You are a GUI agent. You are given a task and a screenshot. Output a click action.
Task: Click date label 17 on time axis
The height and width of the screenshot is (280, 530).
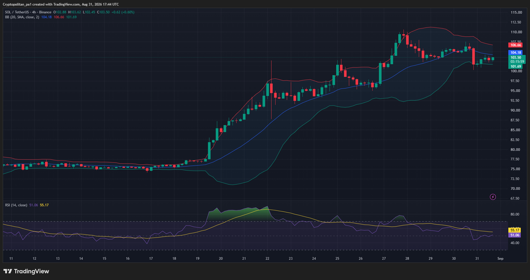(151, 258)
